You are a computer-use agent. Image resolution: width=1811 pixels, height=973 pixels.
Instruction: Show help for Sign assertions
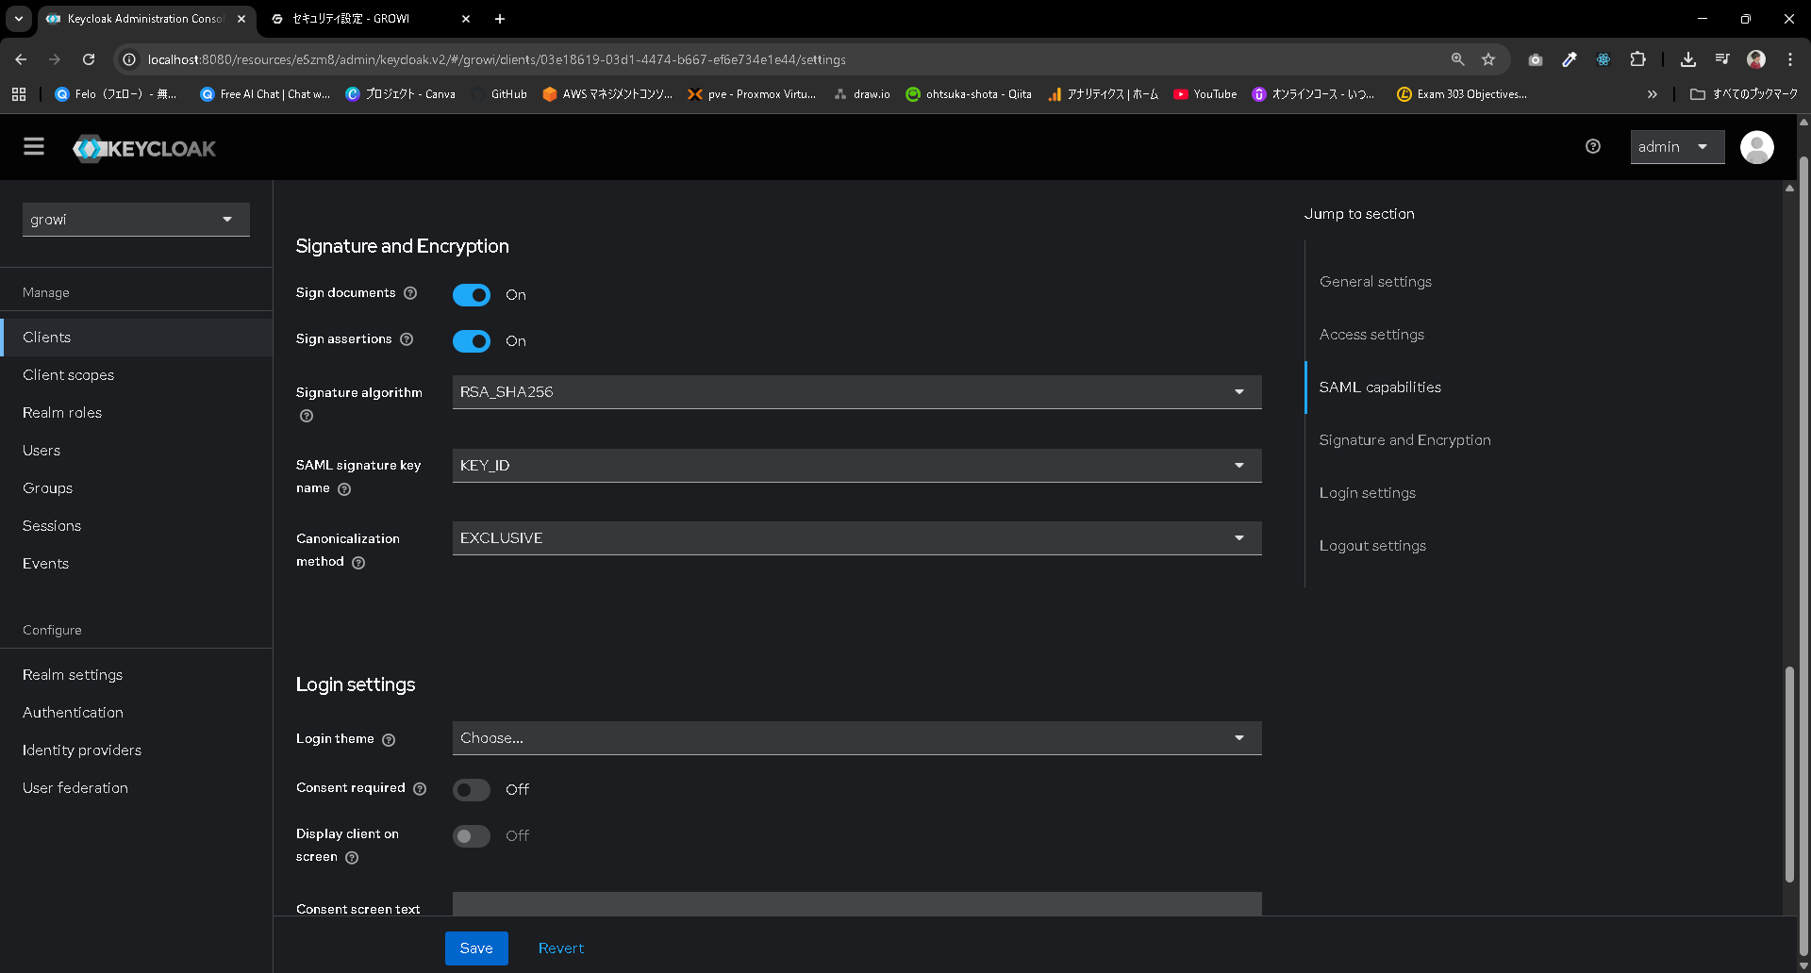407,339
